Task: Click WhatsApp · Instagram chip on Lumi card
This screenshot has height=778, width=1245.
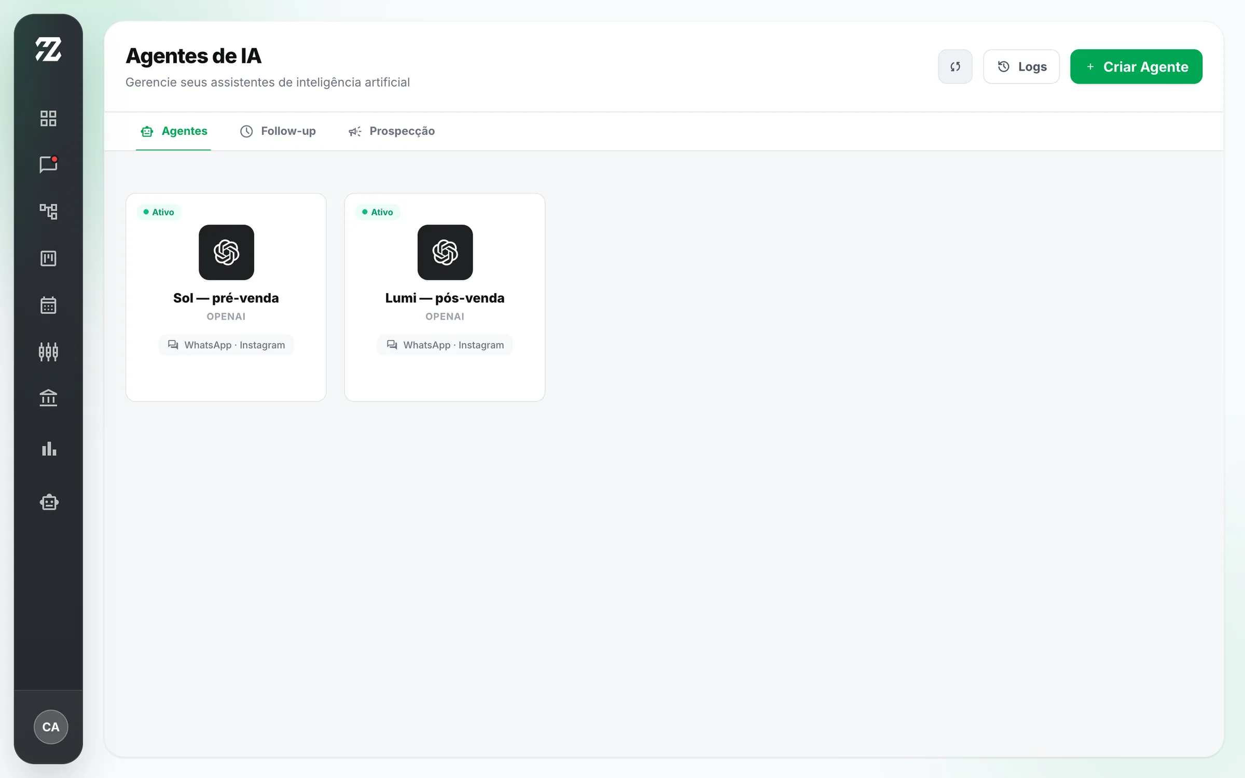Action: (445, 345)
